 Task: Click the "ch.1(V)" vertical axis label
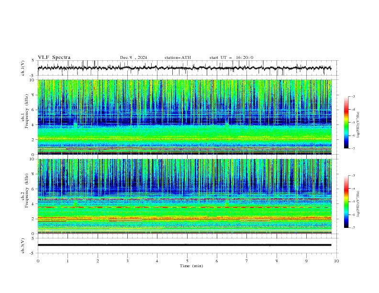click(23, 68)
